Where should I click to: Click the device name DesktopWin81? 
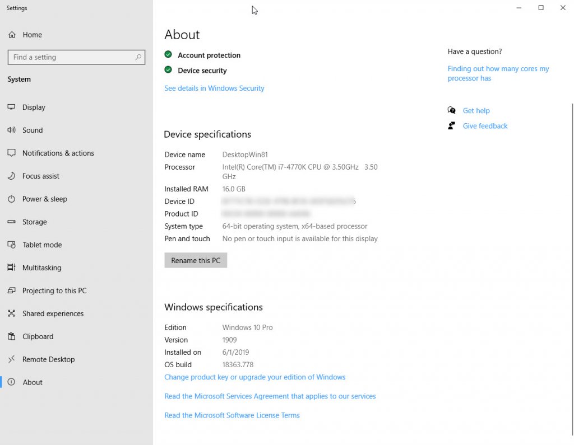(x=245, y=154)
